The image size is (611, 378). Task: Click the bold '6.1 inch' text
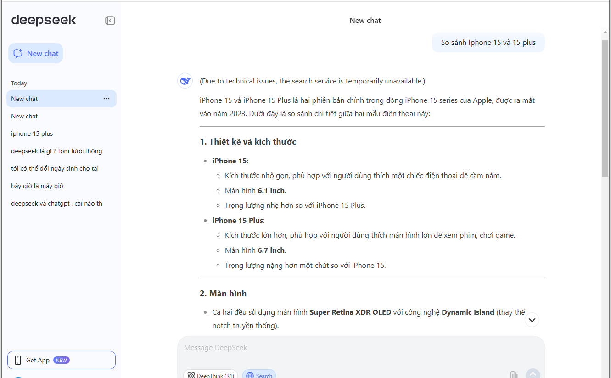(x=271, y=190)
